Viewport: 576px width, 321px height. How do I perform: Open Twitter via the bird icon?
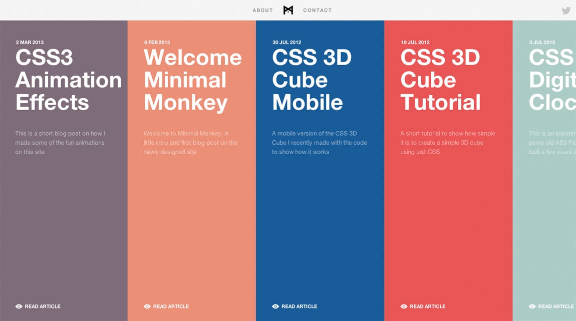click(566, 10)
